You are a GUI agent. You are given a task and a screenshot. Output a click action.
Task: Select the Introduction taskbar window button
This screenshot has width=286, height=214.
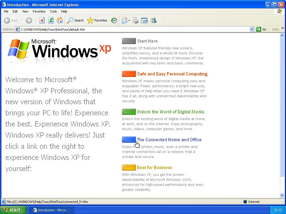52,210
